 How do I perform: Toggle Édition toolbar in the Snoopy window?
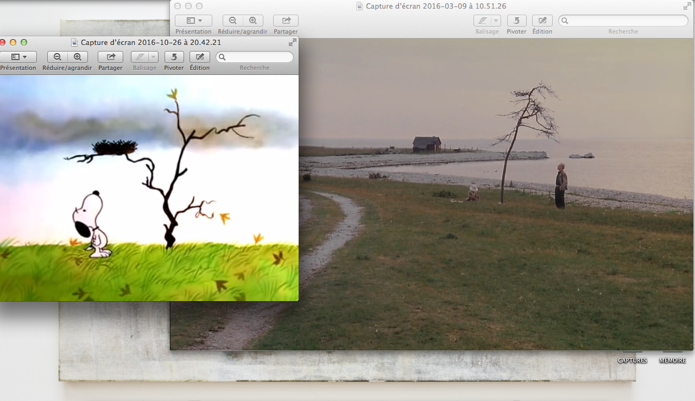click(200, 57)
